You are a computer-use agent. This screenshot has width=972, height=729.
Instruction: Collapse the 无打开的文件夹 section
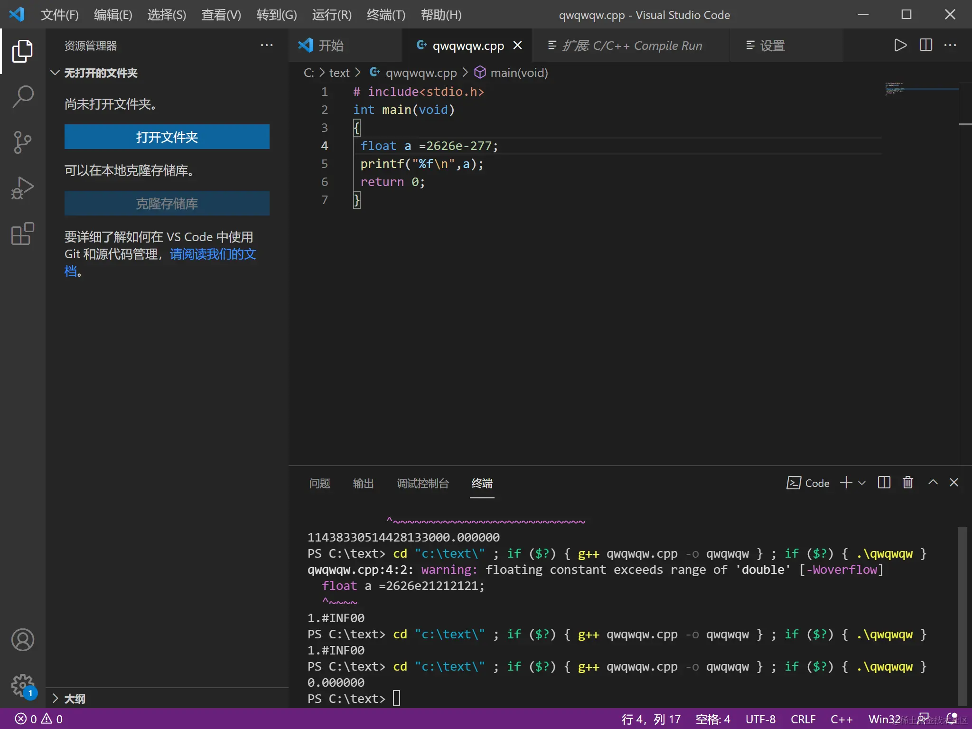55,73
